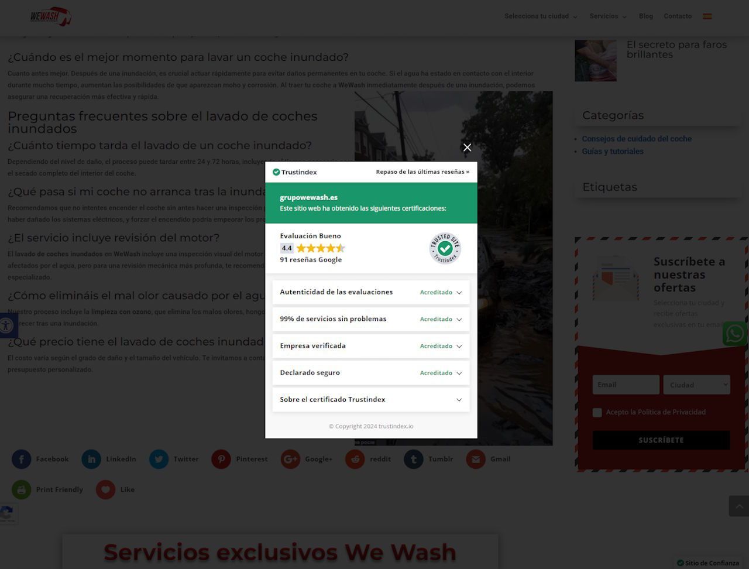This screenshot has height=569, width=749.
Task: Share on Facebook icon
Action: [22, 460]
